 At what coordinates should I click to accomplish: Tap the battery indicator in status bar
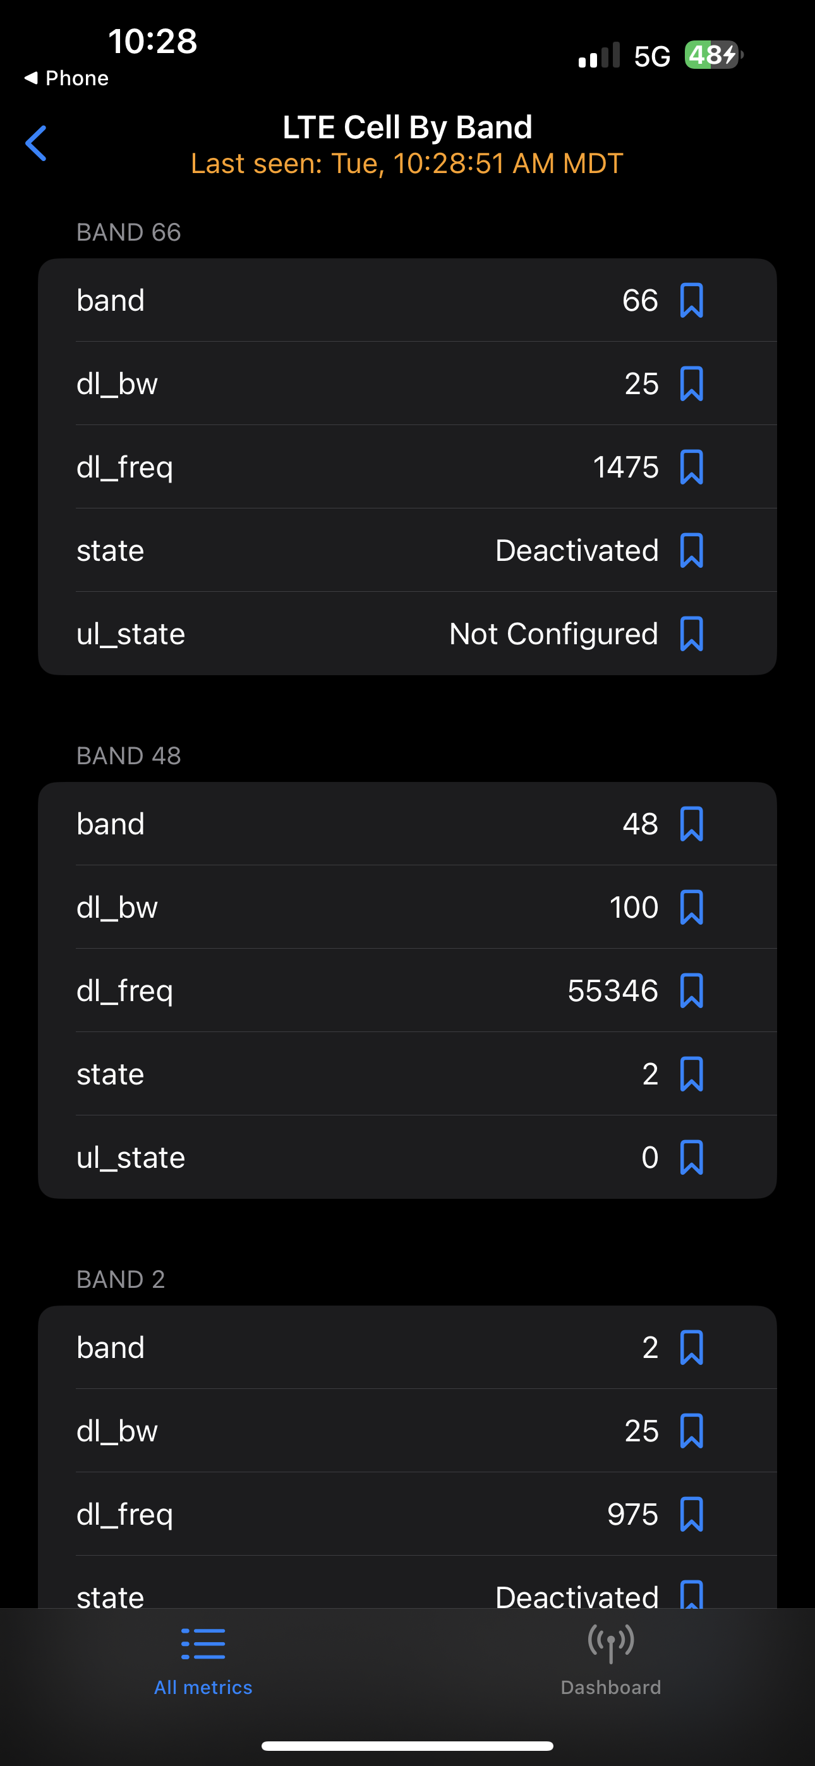coord(713,55)
